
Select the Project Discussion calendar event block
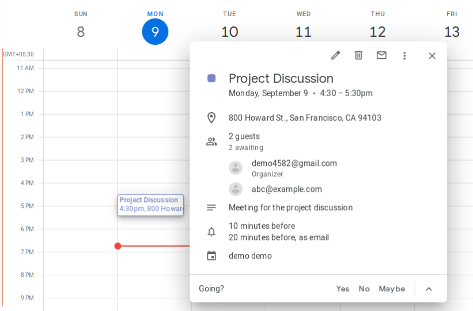pos(150,204)
